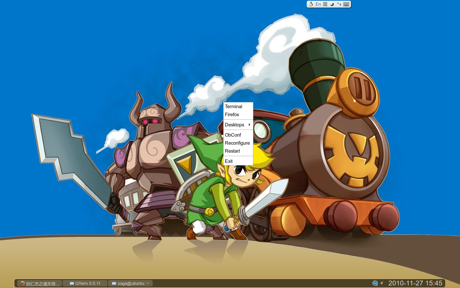
Task: Toggle the En input language indicator
Action: (x=318, y=4)
